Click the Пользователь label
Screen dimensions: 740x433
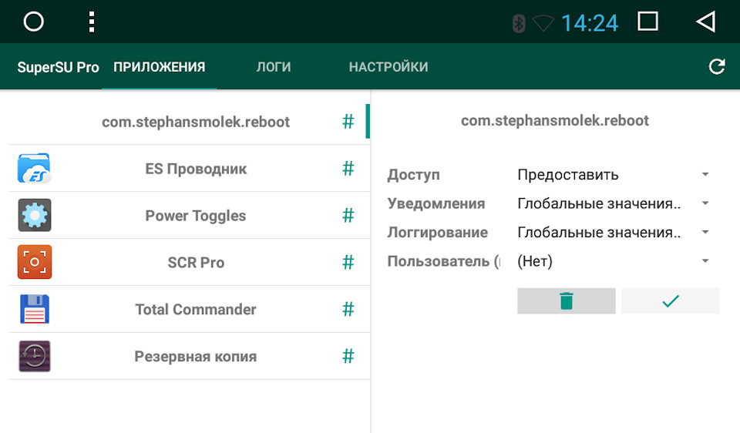[444, 261]
